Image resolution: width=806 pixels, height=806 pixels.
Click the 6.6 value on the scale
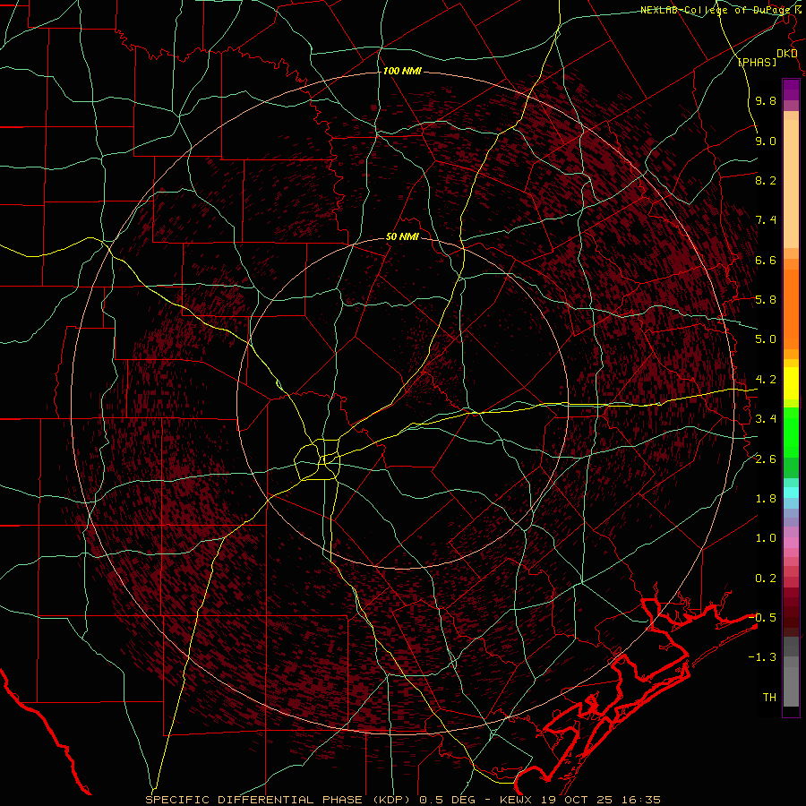pos(766,260)
